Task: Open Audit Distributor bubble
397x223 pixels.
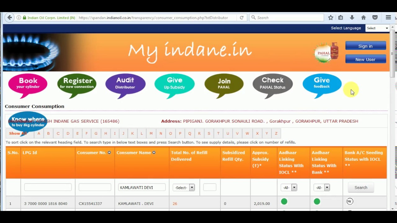Action: tap(125, 86)
